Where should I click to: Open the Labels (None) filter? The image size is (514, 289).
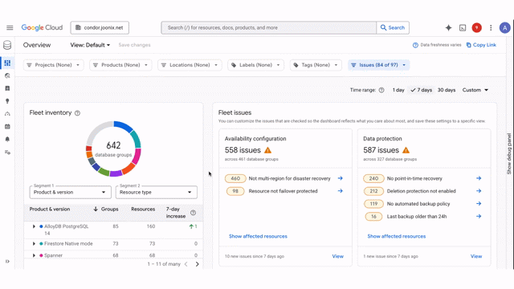coord(255,65)
